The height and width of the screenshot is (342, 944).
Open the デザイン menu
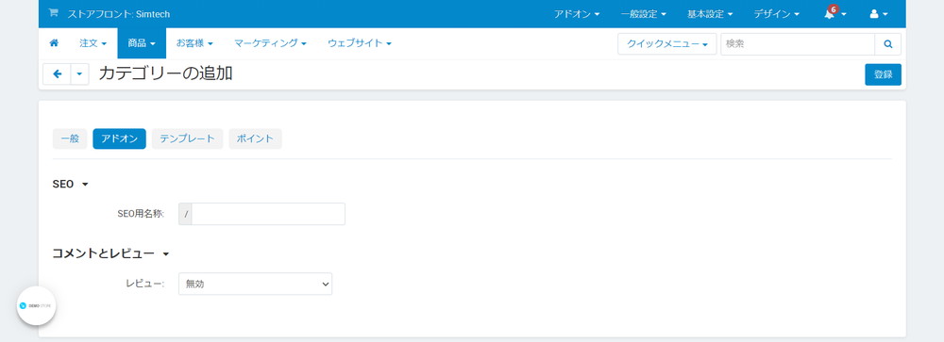point(777,14)
